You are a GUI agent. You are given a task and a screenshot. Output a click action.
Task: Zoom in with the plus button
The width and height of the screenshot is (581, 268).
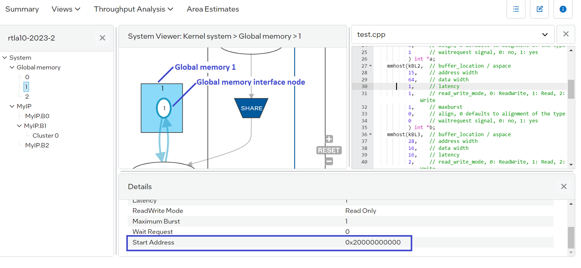[x=329, y=139]
